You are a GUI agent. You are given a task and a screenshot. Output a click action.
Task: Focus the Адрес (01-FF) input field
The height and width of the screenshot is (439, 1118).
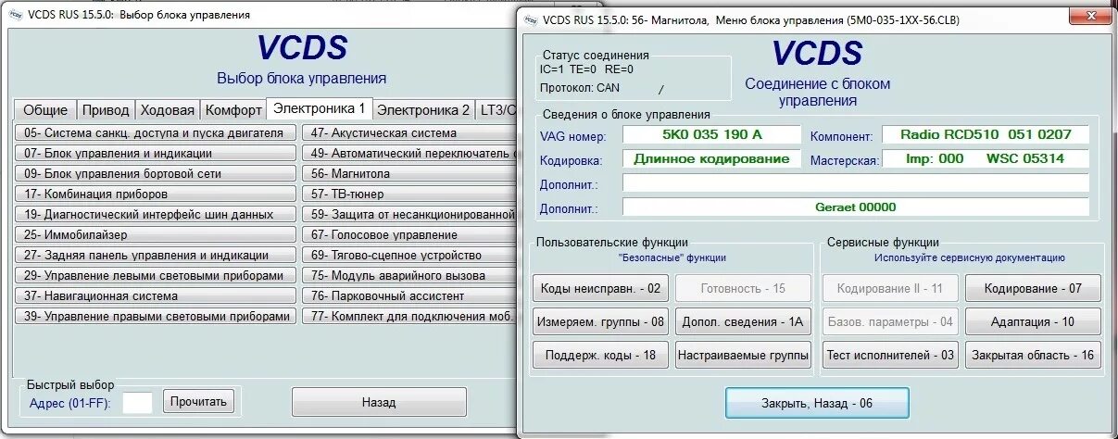click(x=138, y=402)
